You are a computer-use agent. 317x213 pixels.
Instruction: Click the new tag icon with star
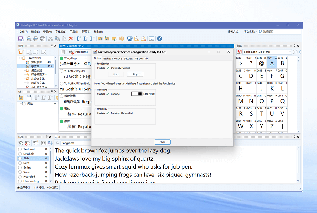(x=36, y=143)
